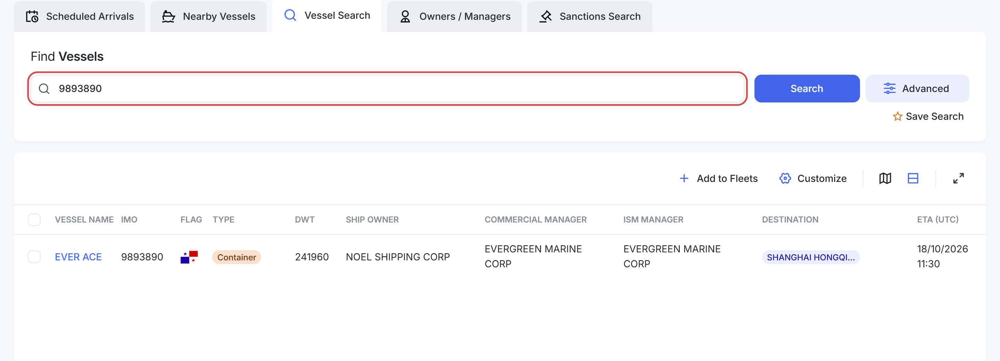This screenshot has height=361, width=1000.
Task: Expand results to fullscreen
Action: tap(958, 178)
